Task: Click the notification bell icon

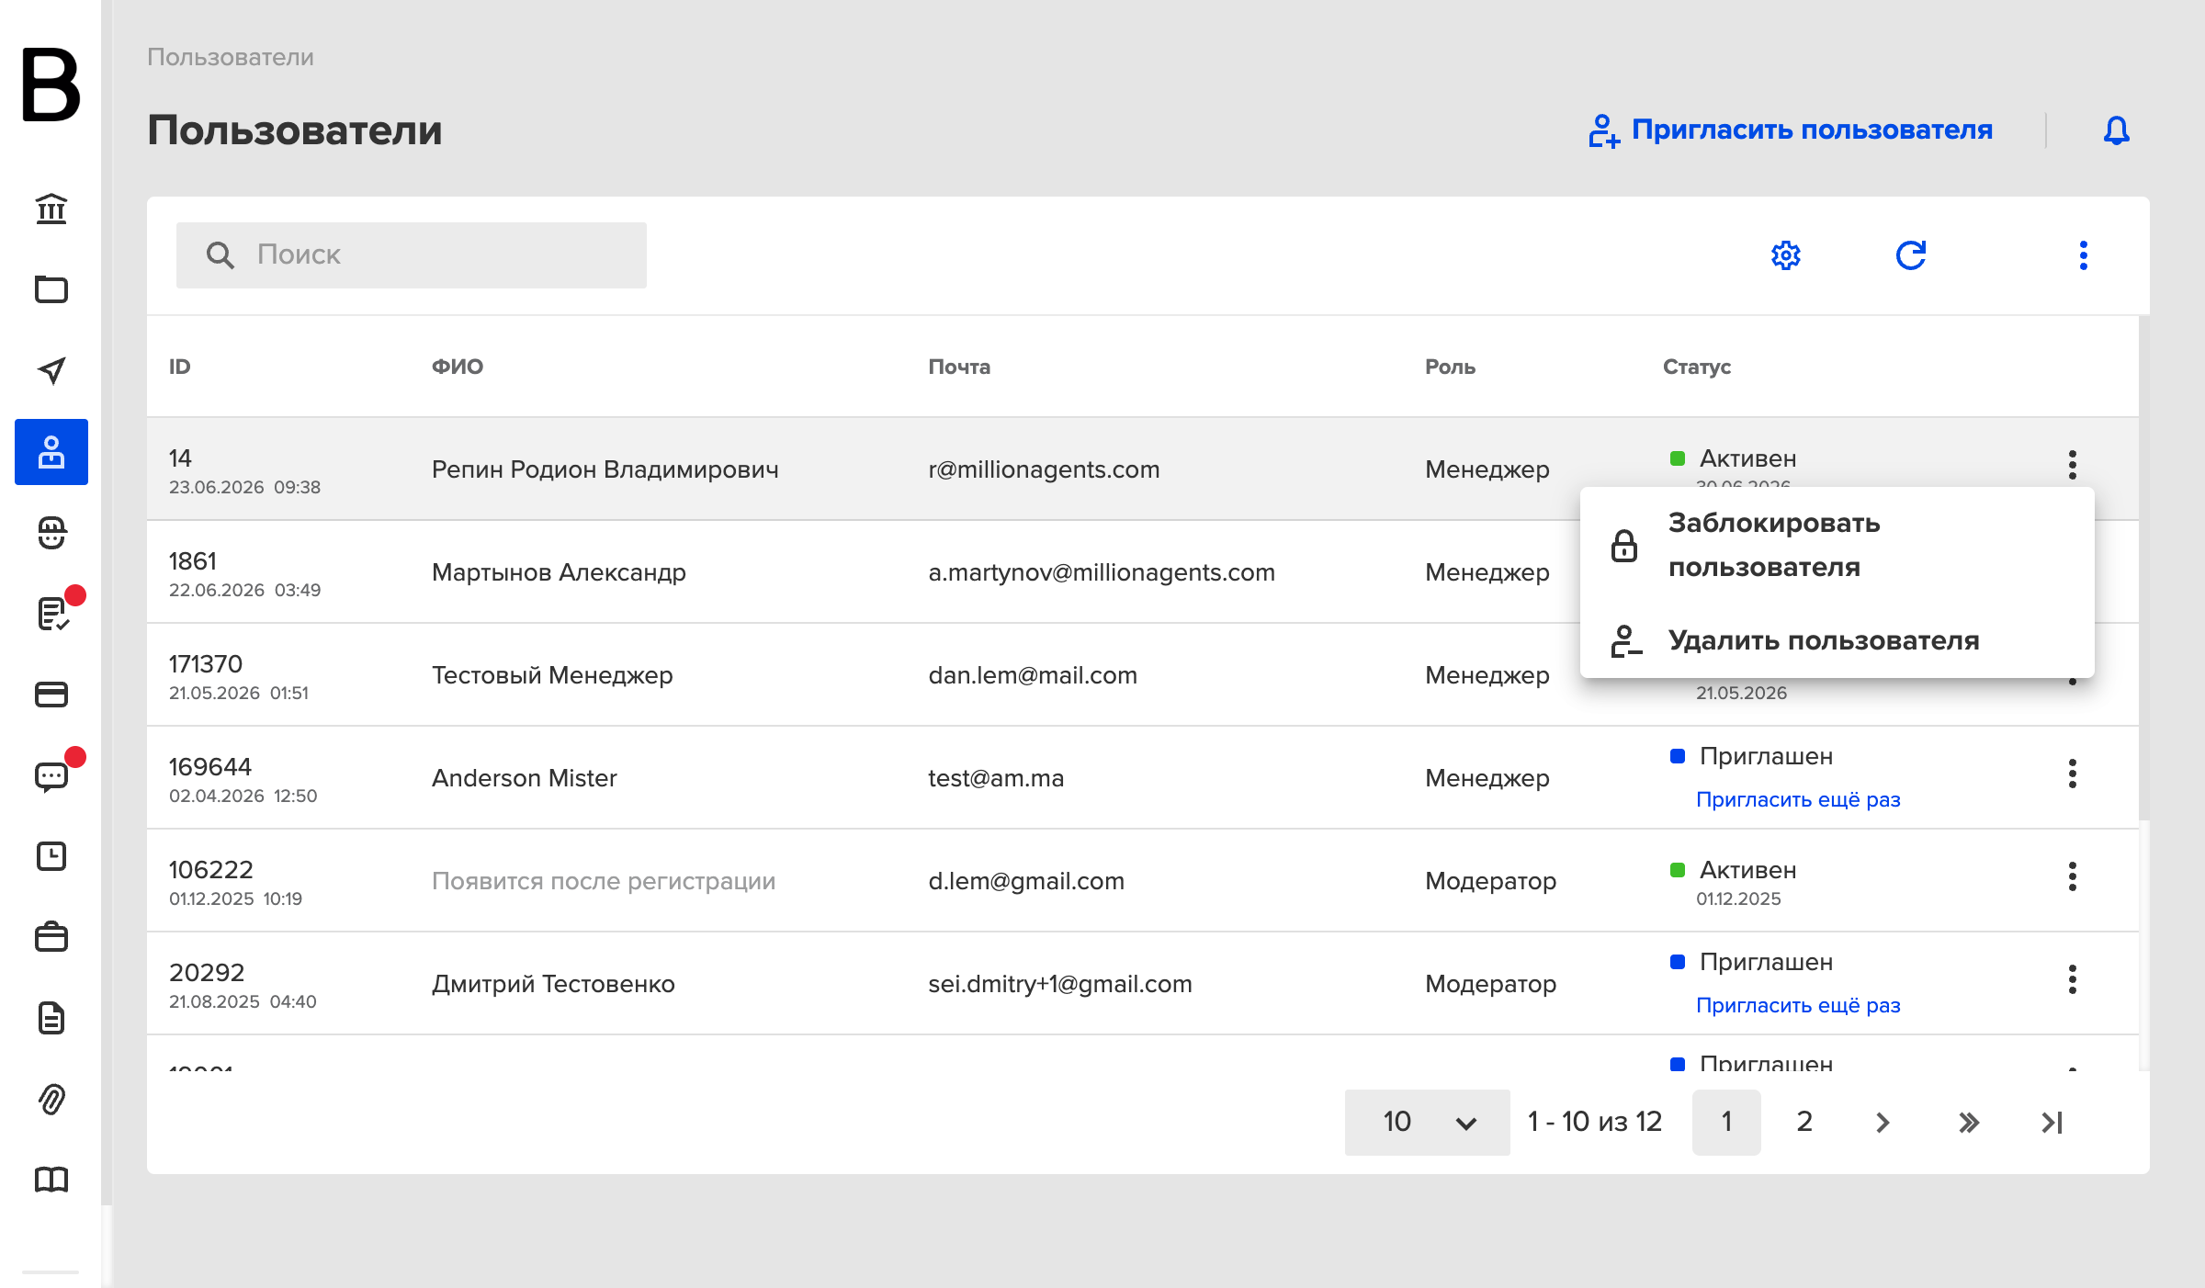Action: point(2117,130)
